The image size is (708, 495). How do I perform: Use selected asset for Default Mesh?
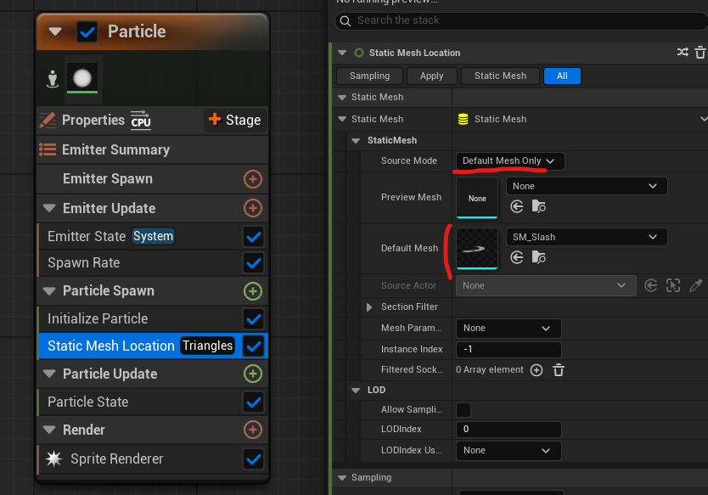(x=516, y=257)
